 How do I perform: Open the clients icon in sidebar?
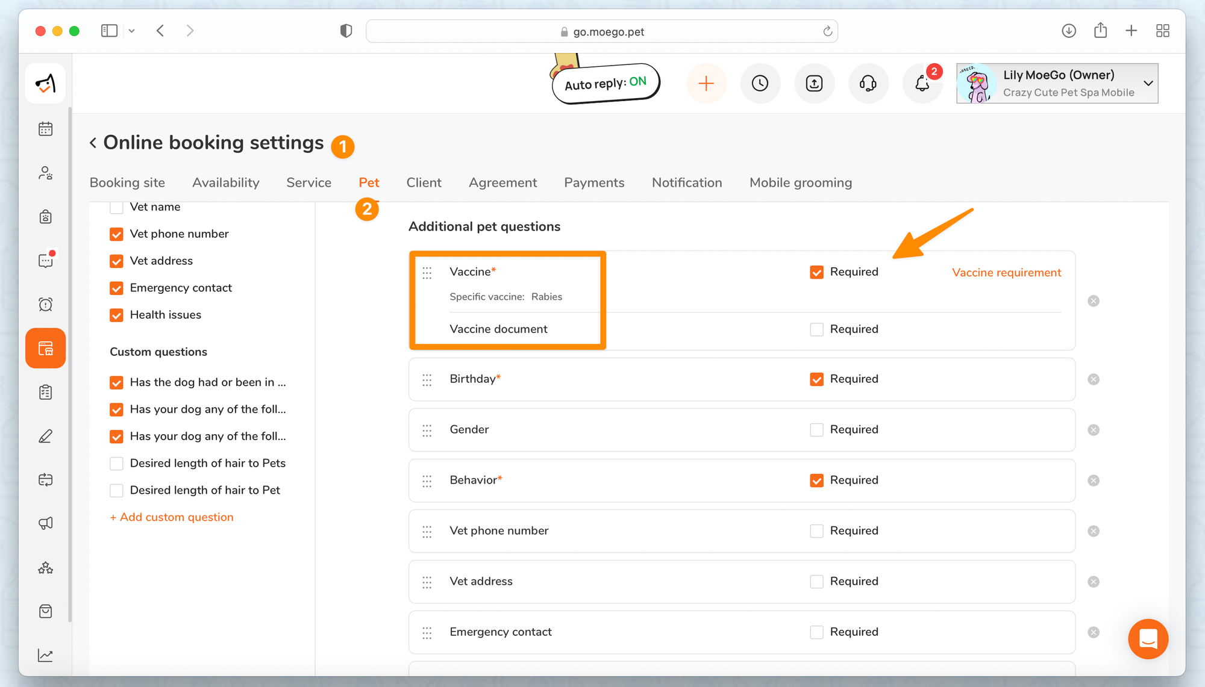46,173
